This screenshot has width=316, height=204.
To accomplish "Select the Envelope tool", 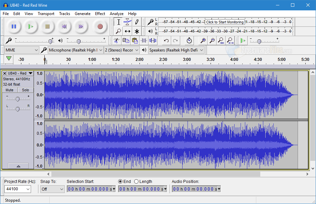I will pos(127,21).
